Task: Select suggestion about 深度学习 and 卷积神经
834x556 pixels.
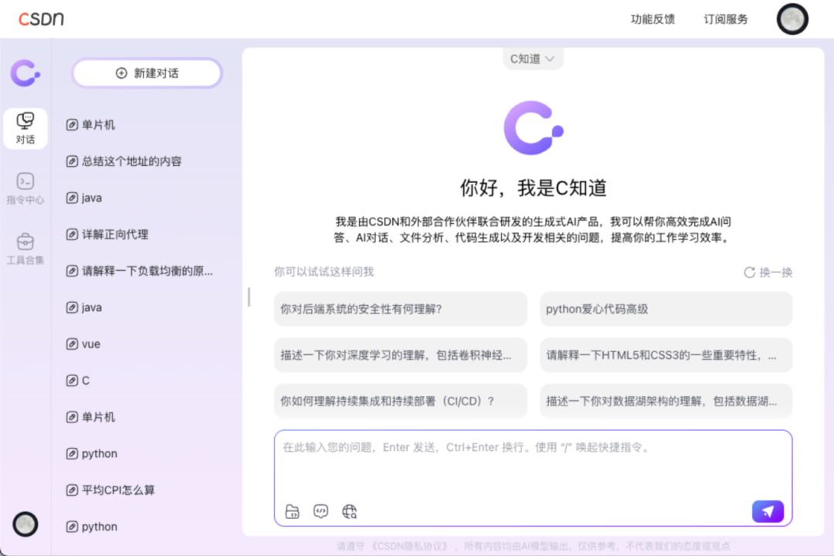Action: 401,355
